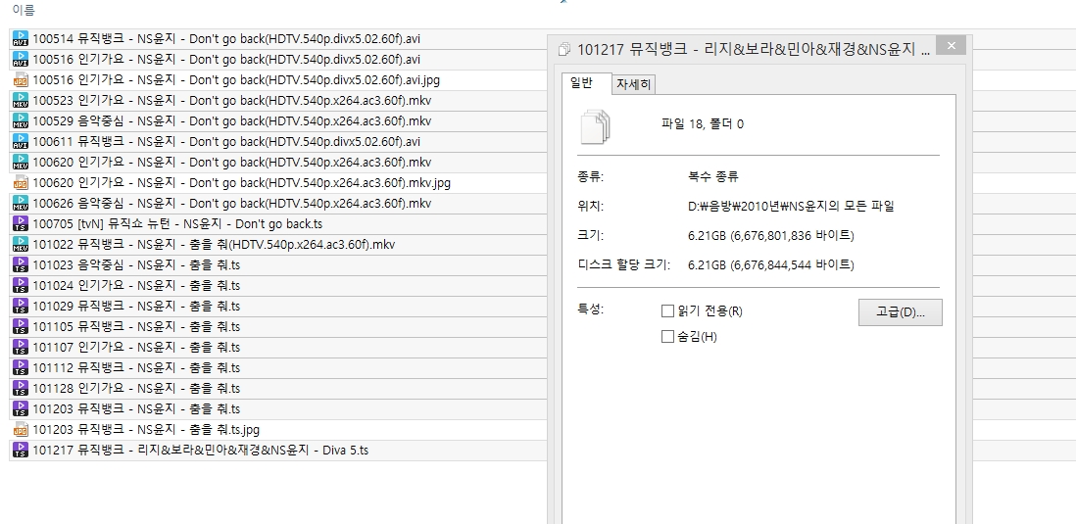1076x524 pixels.
Task: Select file name 101217 뮤직뱅크 - 리지&보라 Diva 5.ts
Action: (200, 451)
